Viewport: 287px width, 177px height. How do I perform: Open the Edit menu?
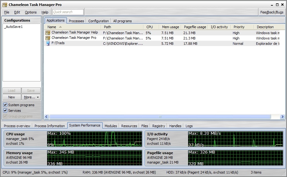click(17, 12)
